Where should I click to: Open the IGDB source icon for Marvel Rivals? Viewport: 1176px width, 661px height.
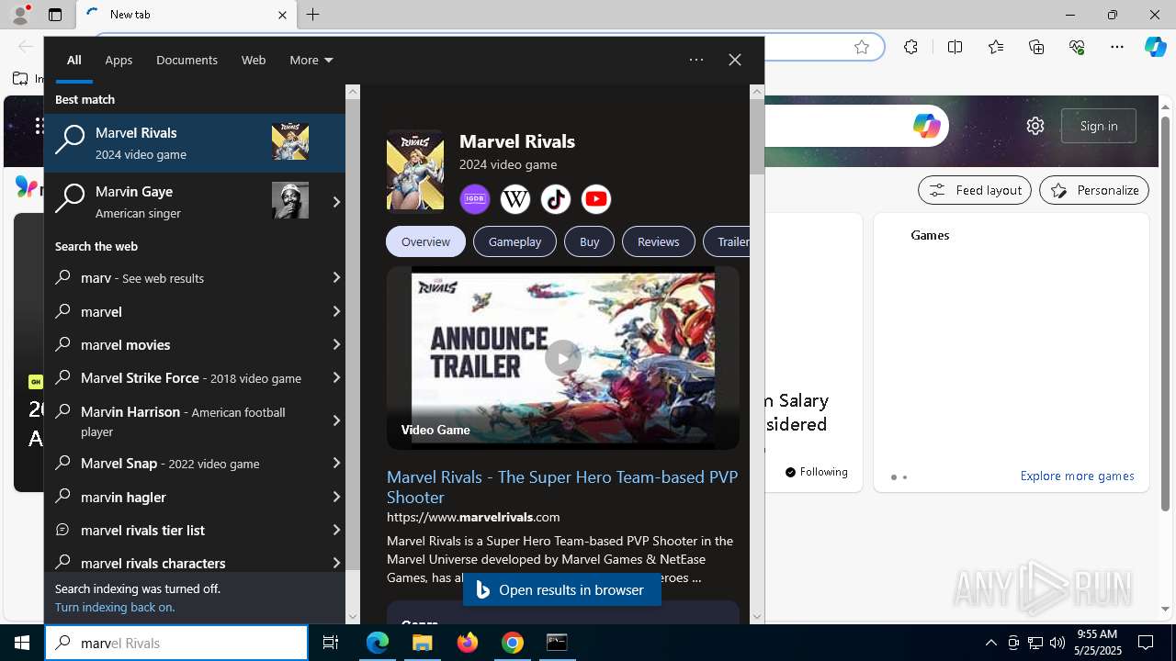(475, 199)
